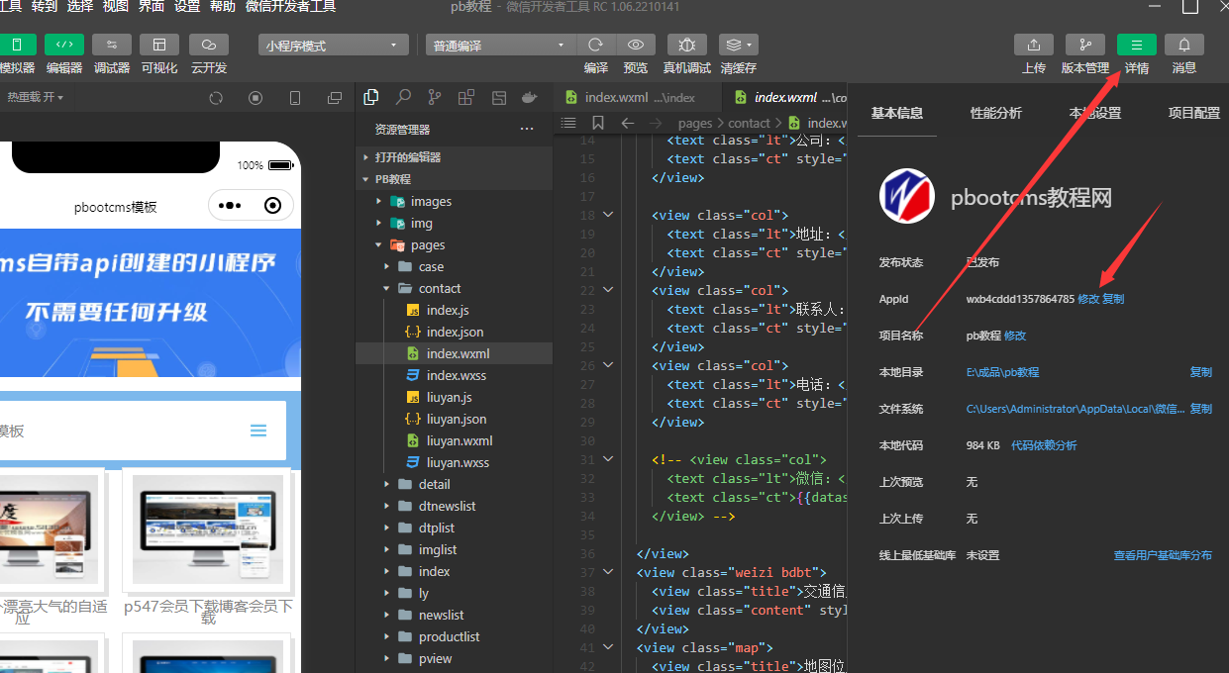Switch to the 基本信息 tab
The width and height of the screenshot is (1229, 673).
(897, 113)
